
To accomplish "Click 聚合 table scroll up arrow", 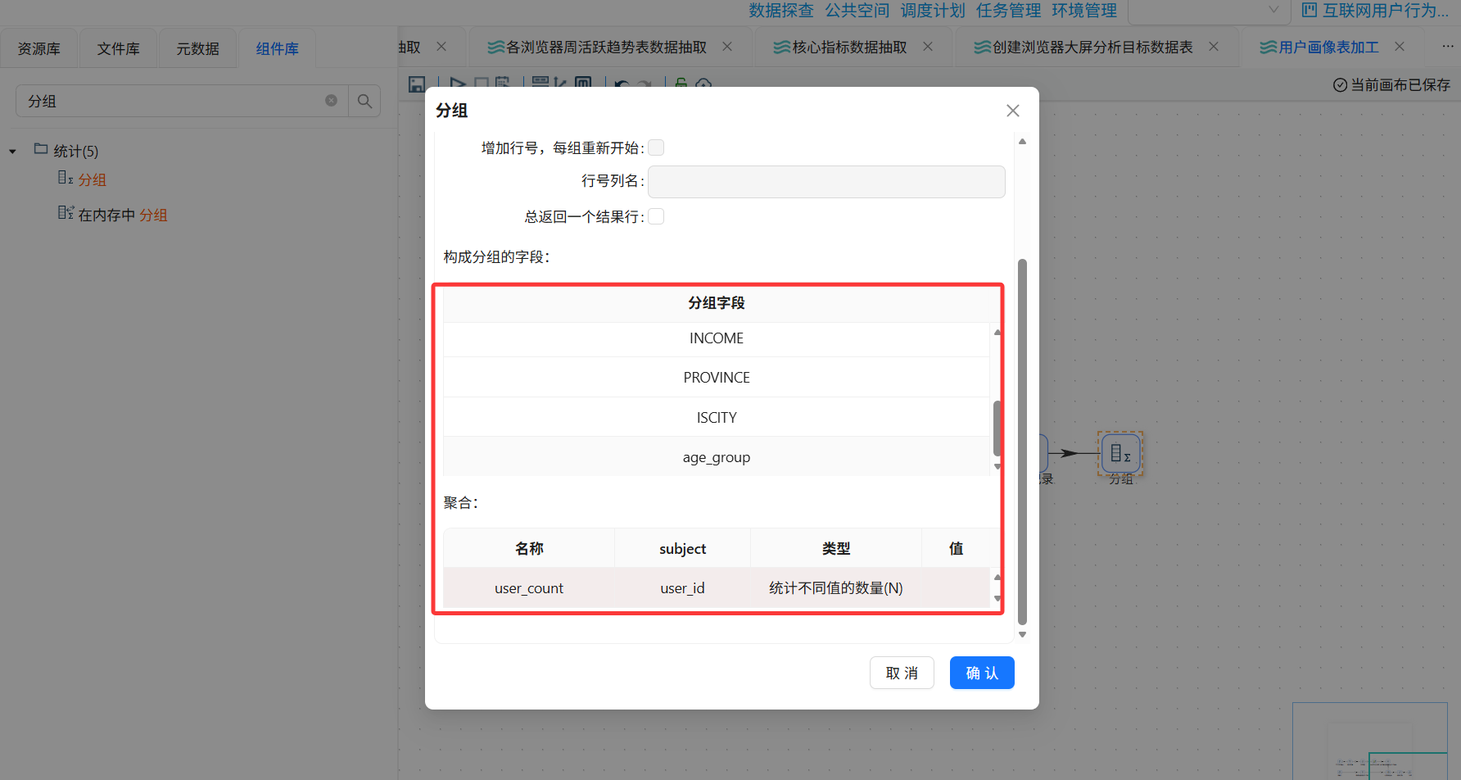I will pos(997,577).
